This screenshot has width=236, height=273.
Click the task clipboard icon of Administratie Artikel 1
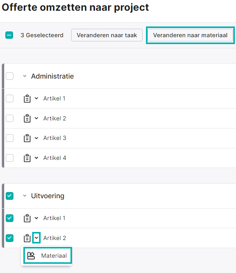tap(27, 99)
